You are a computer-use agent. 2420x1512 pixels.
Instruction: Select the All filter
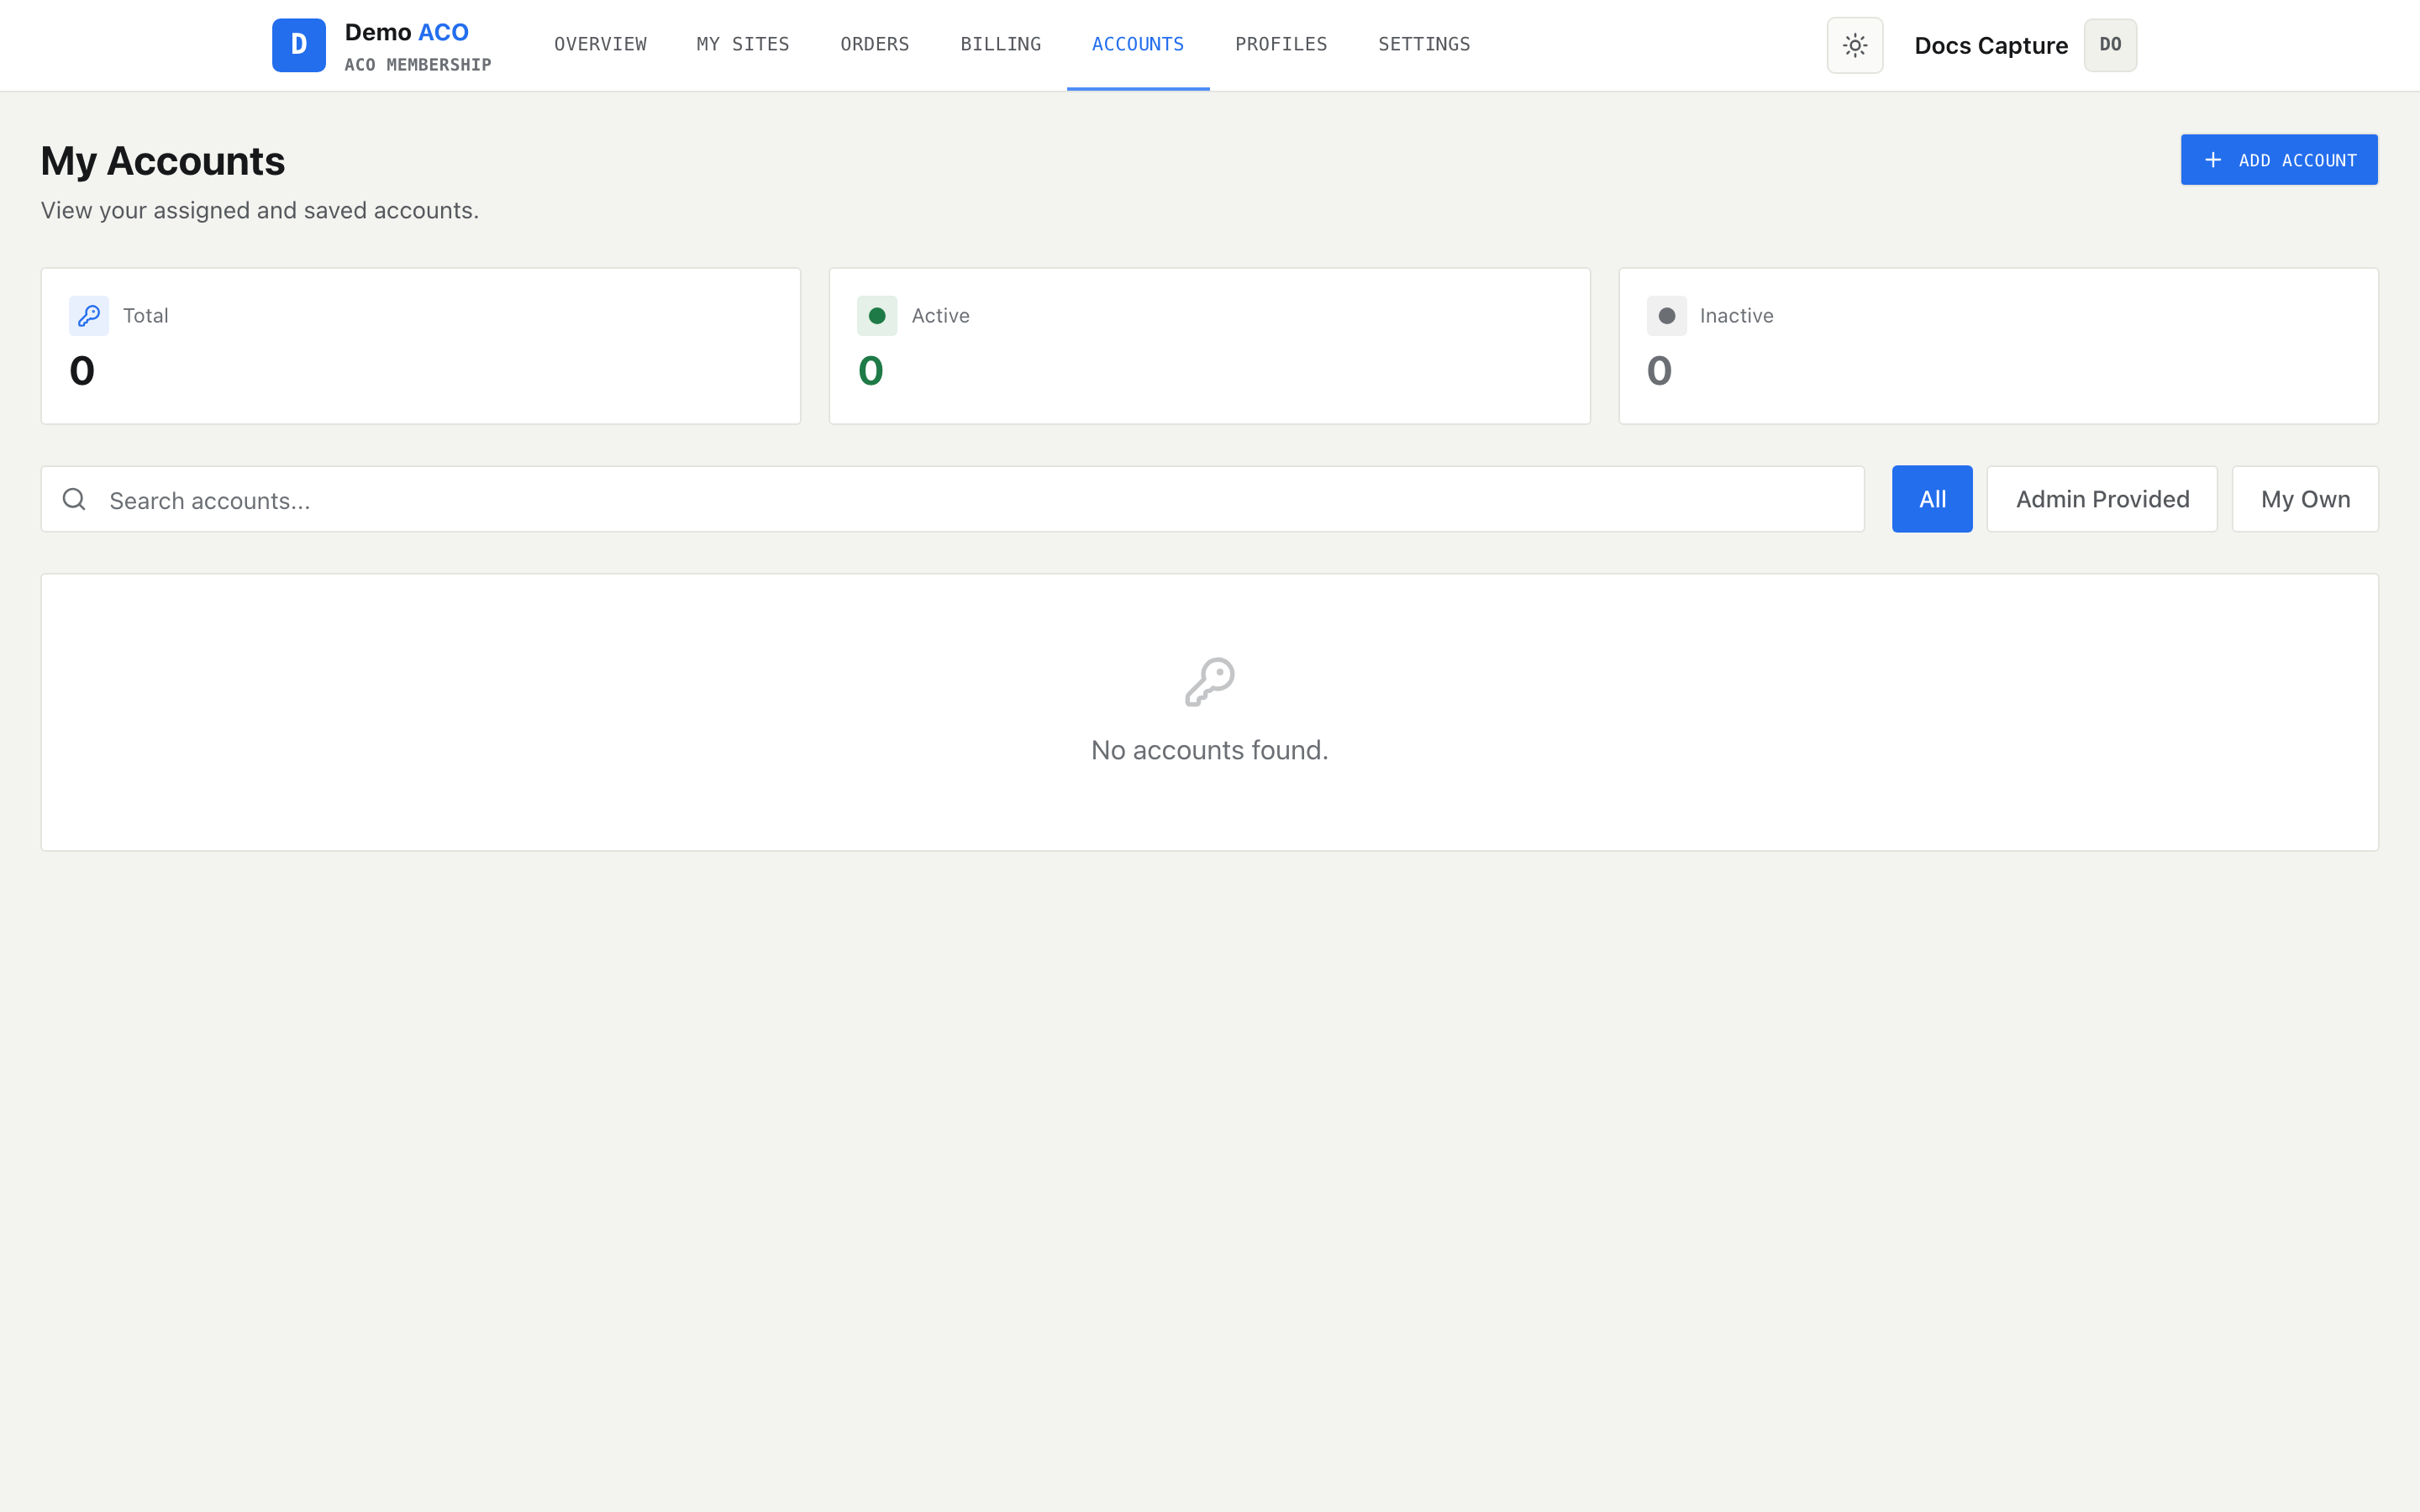click(1932, 499)
